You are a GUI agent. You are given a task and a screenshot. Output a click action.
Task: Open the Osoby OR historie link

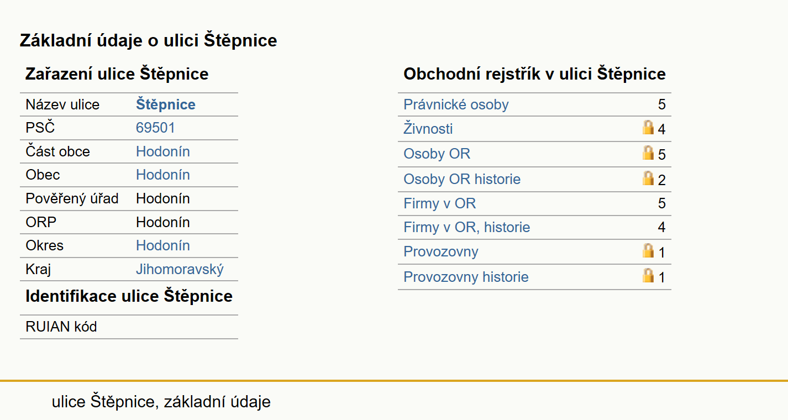462,179
